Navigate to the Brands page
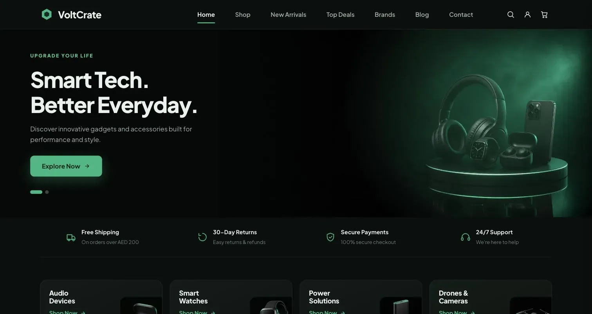 (385, 14)
